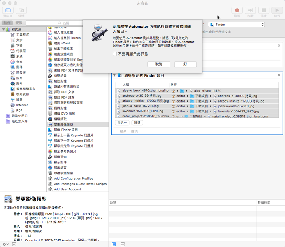The height and width of the screenshot is (247, 285).
Task: Toggle the Library (資料庫) panel icon
Action: [8, 11]
